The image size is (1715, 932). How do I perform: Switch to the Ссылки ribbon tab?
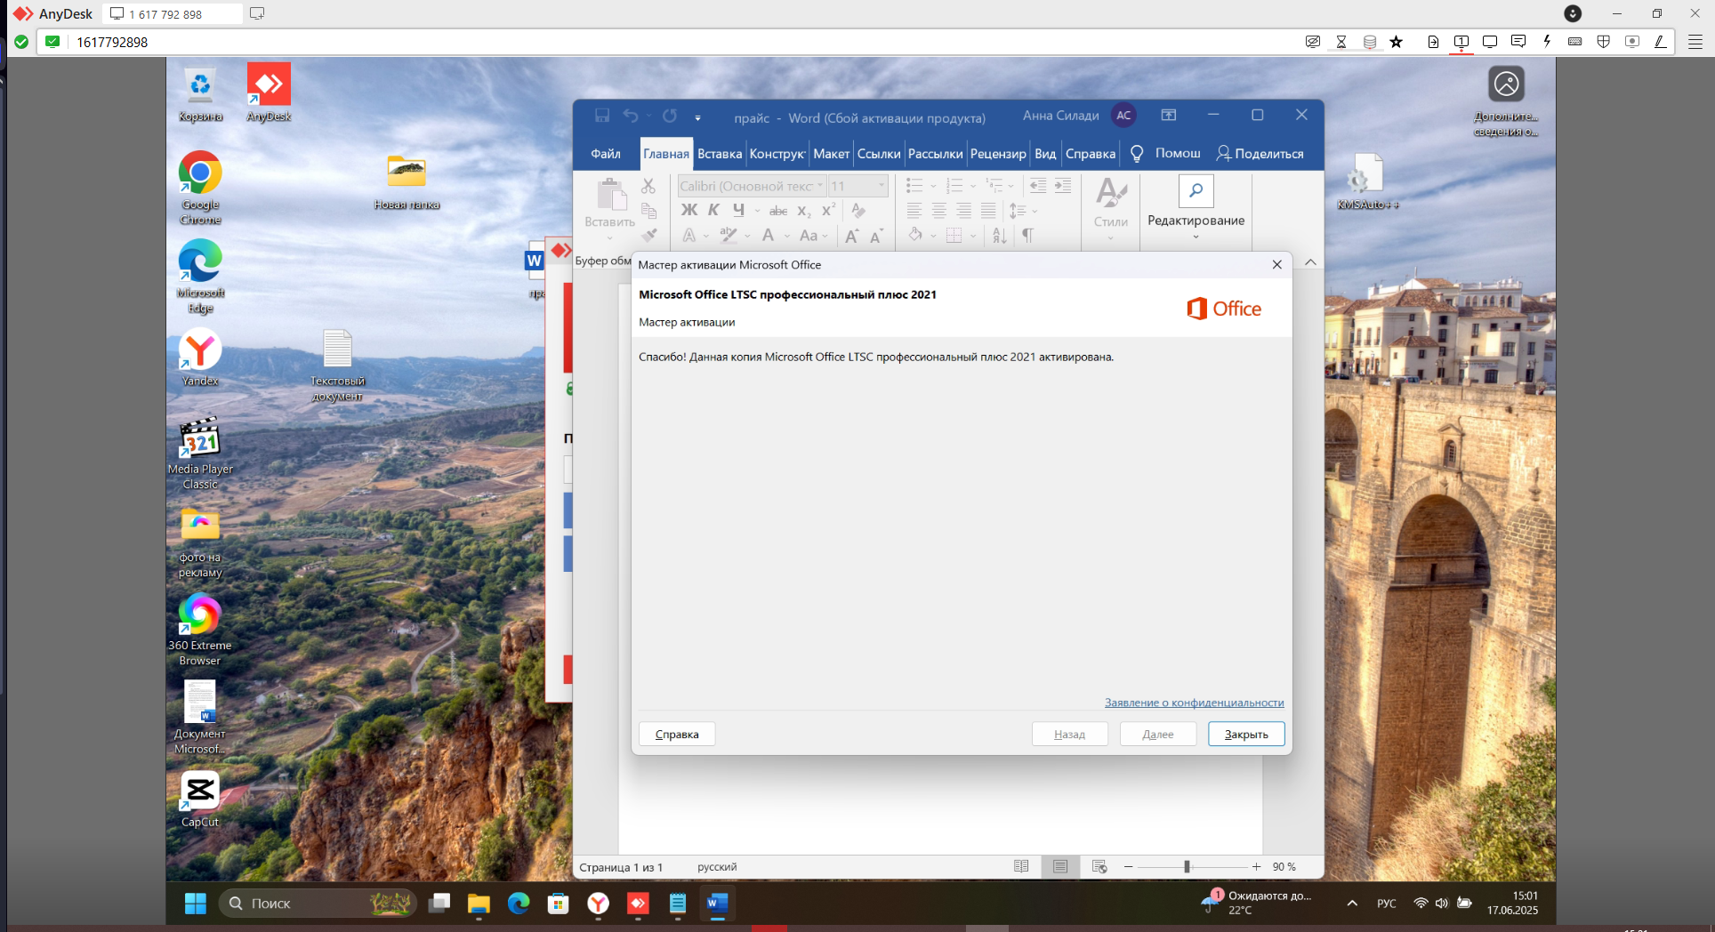879,154
